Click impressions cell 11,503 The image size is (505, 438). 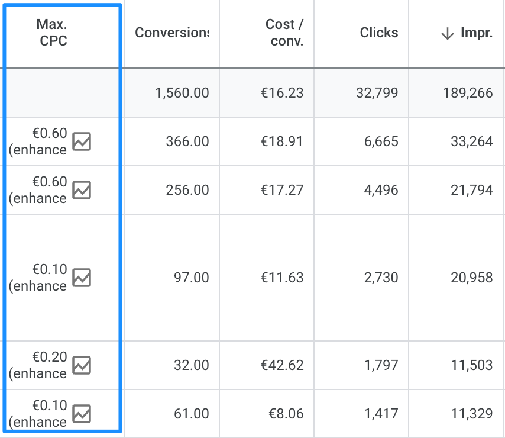(472, 365)
